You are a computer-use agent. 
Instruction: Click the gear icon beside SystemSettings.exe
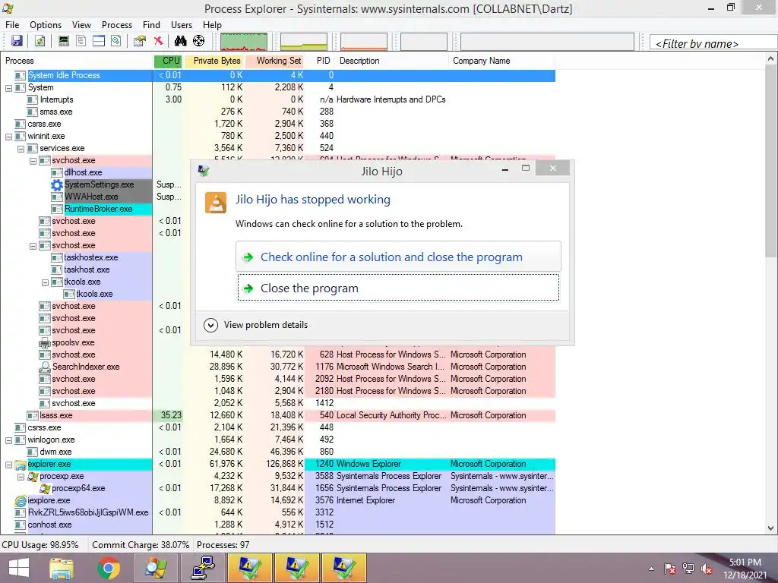point(57,185)
